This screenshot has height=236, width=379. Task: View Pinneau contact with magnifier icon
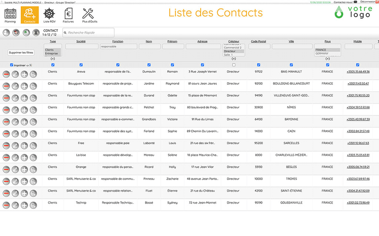pyautogui.click(x=33, y=182)
